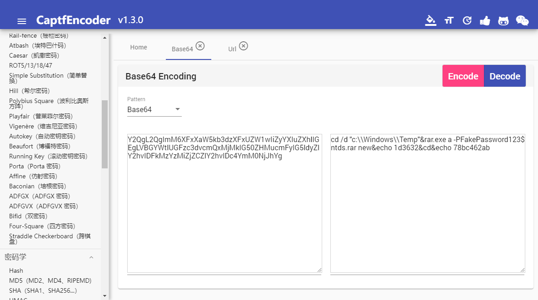Collapse the 密码学 sidebar section
Image resolution: width=538 pixels, height=300 pixels.
(91, 257)
